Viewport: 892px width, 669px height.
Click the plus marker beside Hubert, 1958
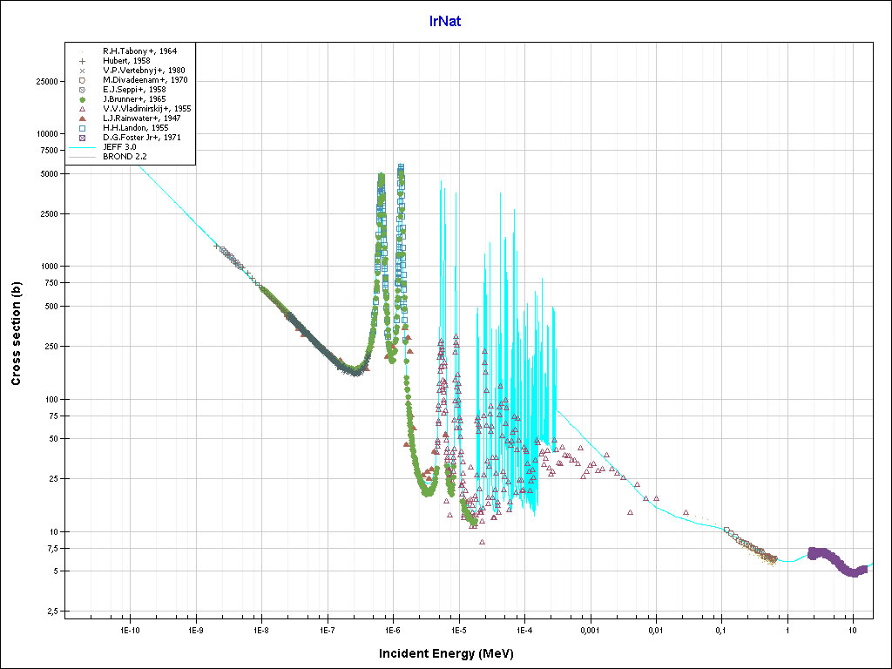click(82, 61)
